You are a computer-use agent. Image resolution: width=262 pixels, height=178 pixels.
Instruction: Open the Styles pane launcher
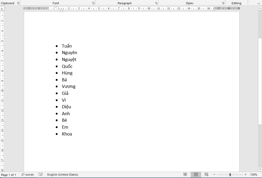click(223, 3)
